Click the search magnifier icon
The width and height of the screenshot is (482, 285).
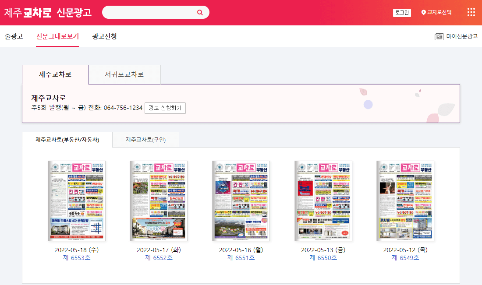pyautogui.click(x=200, y=12)
